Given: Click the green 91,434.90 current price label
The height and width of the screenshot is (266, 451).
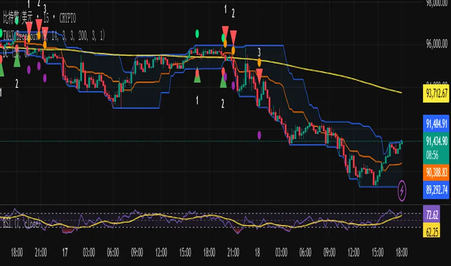Looking at the screenshot, I should point(436,148).
